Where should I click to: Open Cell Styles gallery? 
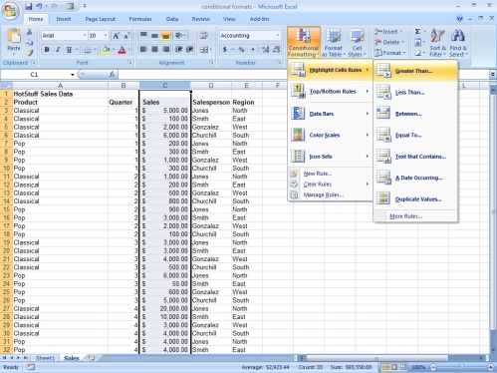357,42
